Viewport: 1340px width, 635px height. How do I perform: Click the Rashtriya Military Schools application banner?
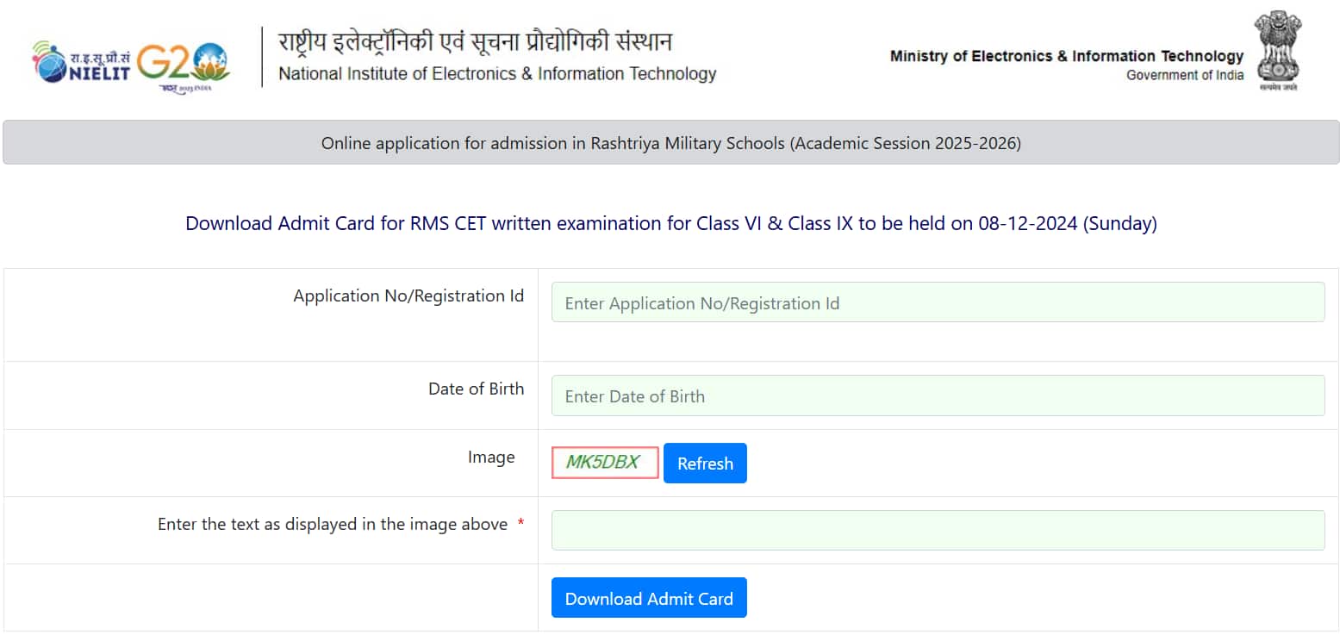670,142
